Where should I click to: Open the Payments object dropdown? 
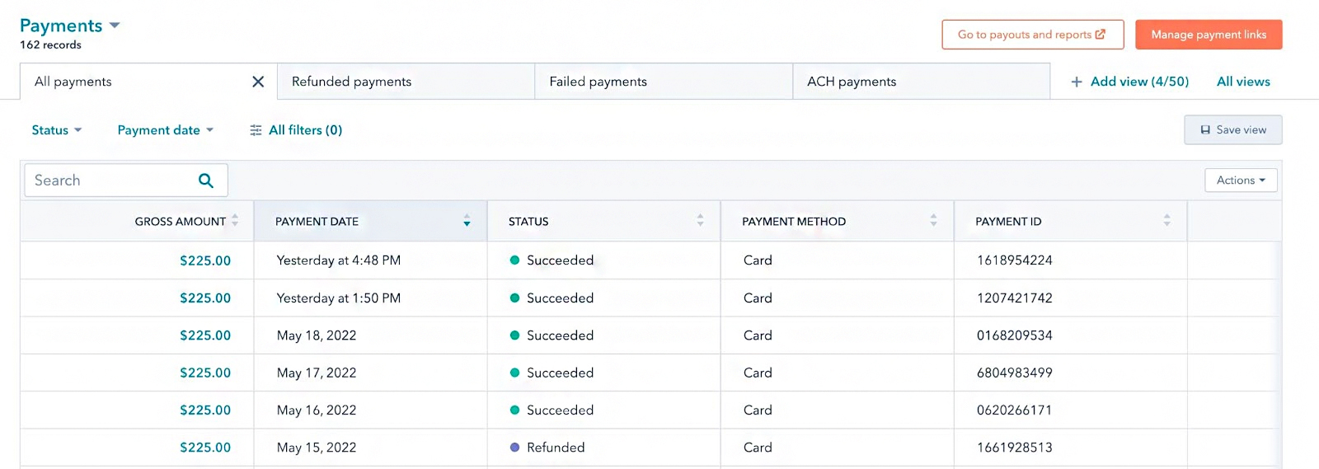(x=70, y=26)
